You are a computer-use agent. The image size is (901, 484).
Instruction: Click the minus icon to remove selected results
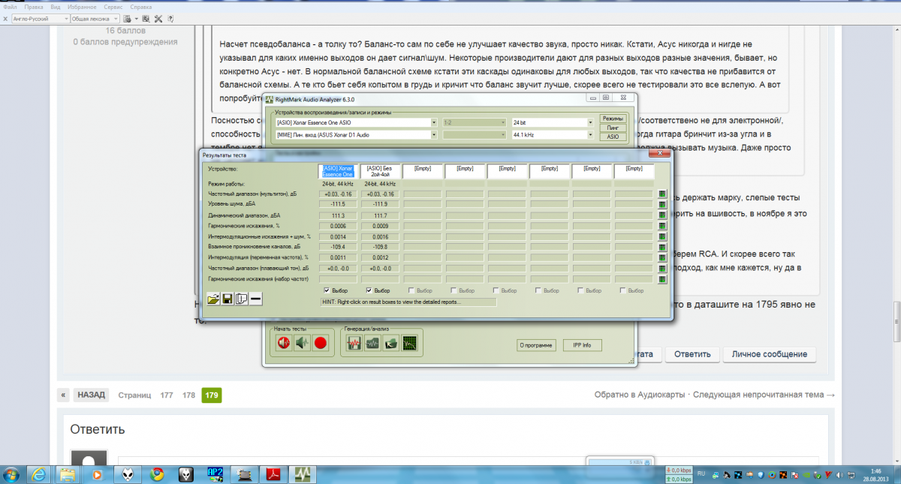point(256,299)
